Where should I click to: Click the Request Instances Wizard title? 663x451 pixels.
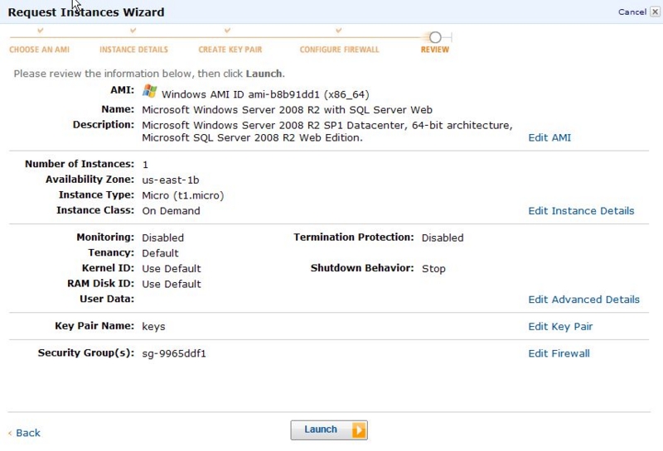click(x=86, y=12)
